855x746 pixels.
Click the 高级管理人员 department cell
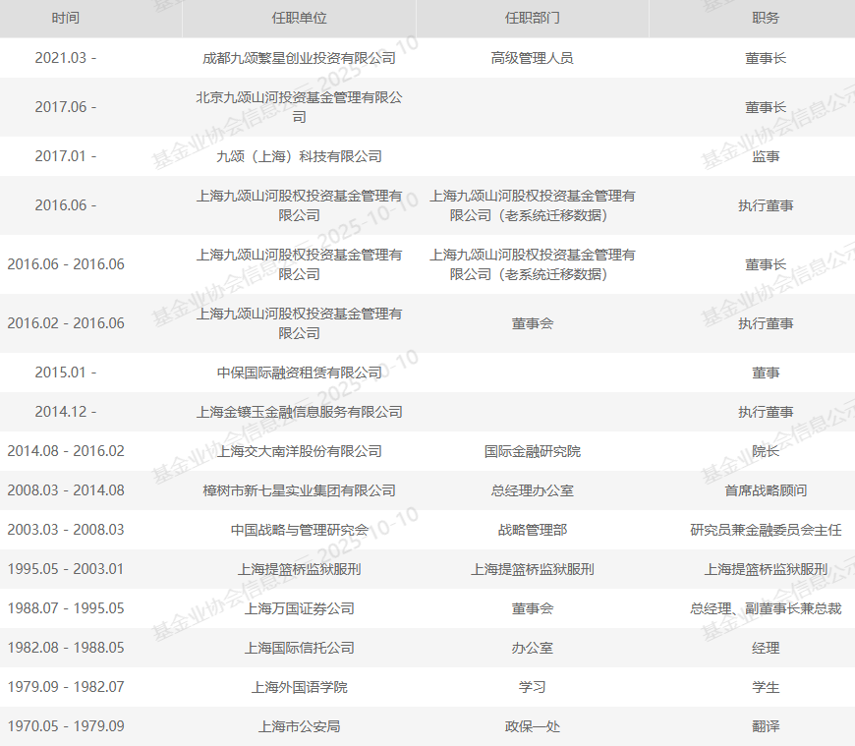[x=532, y=58]
